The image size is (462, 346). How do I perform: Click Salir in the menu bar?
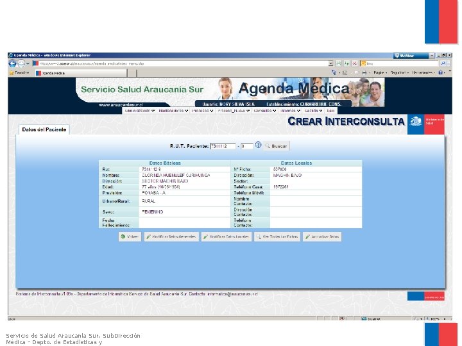(x=330, y=111)
